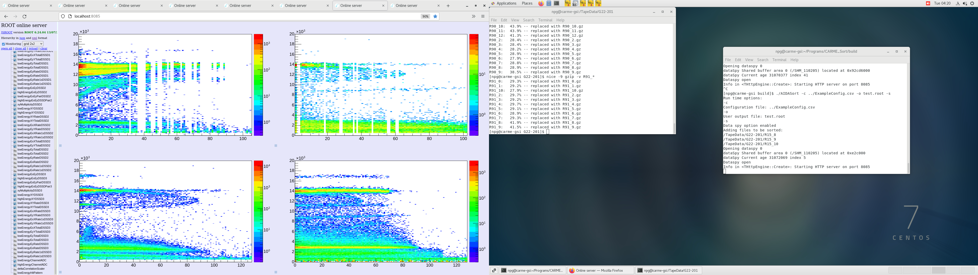978x275 pixels.
Task: Click the speaker icon in the system tray
Action: [965, 3]
